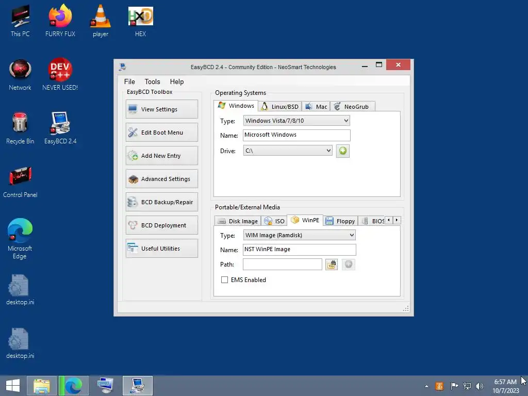Open the Windows Start button

pos(13,386)
